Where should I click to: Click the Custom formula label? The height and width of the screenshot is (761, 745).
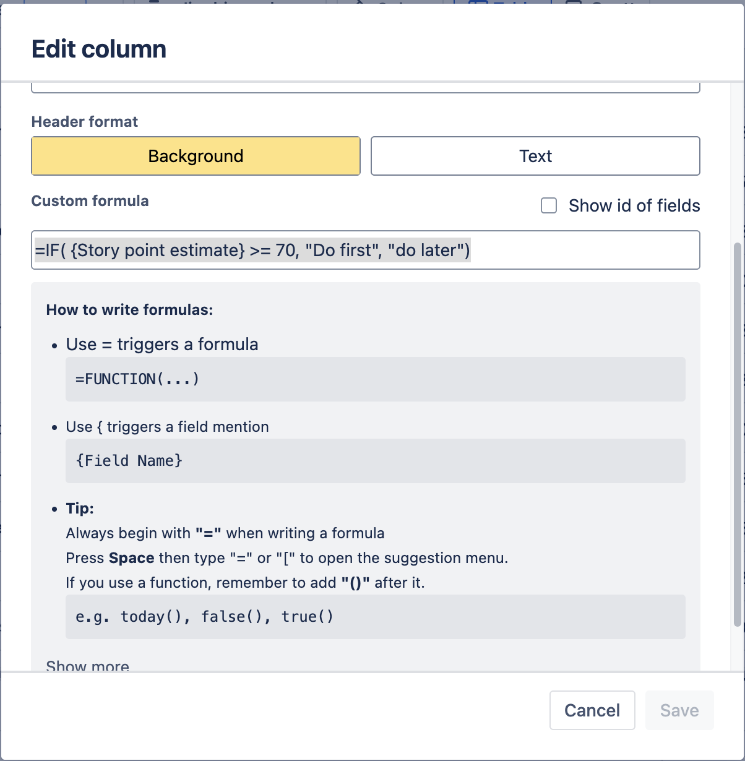pyautogui.click(x=90, y=201)
